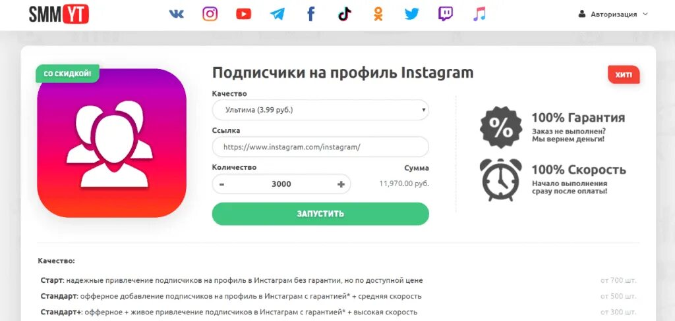The width and height of the screenshot is (675, 321).
Task: Open the music note icon
Action: [x=479, y=14]
